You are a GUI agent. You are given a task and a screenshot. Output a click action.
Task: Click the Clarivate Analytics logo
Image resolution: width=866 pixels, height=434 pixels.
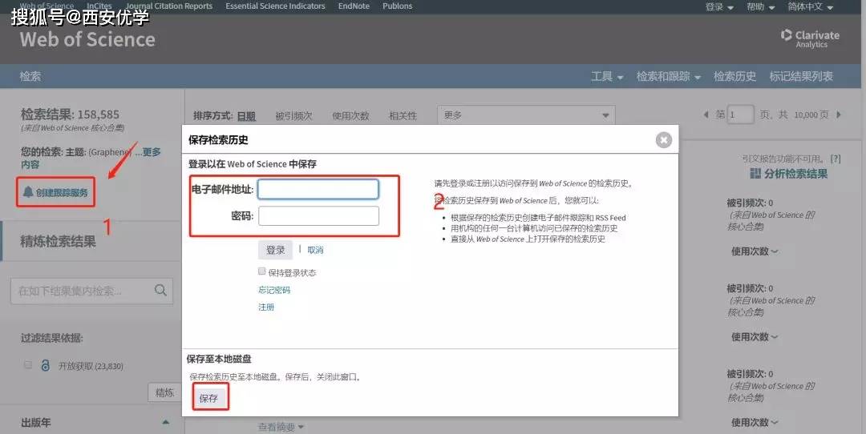click(x=810, y=38)
